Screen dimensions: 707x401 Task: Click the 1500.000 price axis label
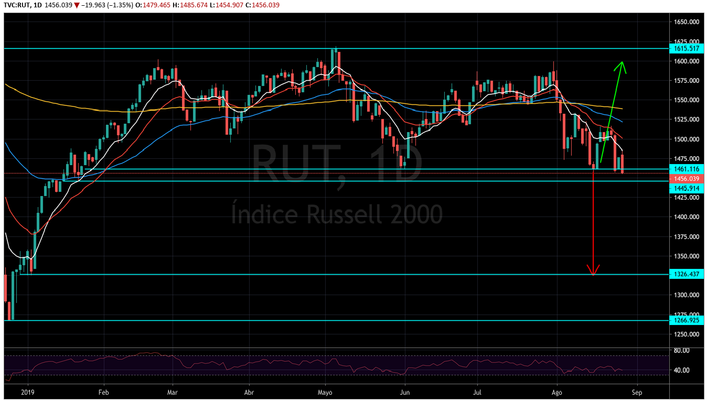[687, 139]
